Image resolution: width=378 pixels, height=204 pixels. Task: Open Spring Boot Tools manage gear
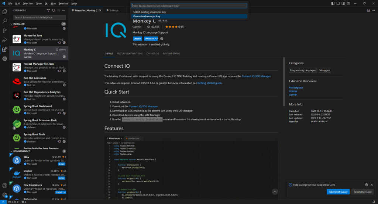point(64,142)
